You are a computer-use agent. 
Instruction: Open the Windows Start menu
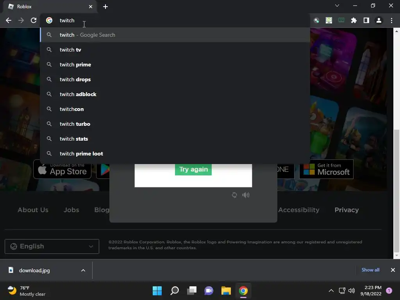(x=157, y=291)
